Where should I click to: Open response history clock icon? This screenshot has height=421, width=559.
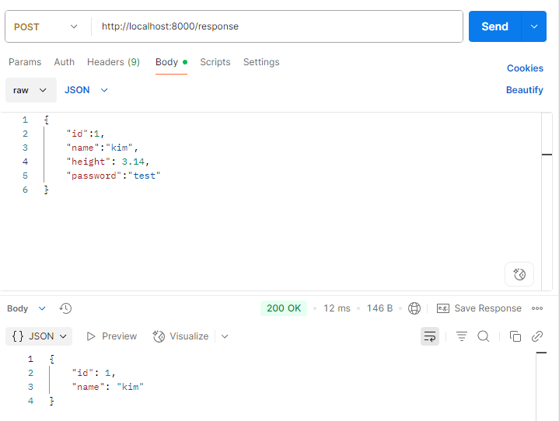pyautogui.click(x=65, y=308)
